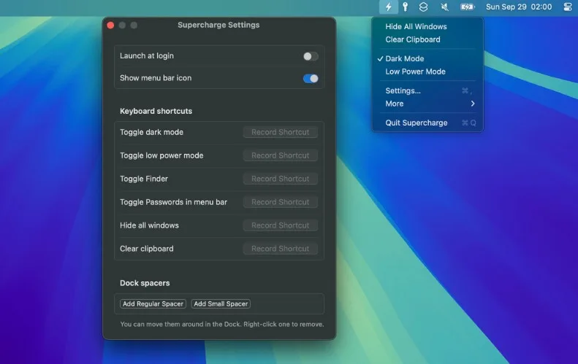
Task: Expand the More submenu
Action: (x=427, y=104)
